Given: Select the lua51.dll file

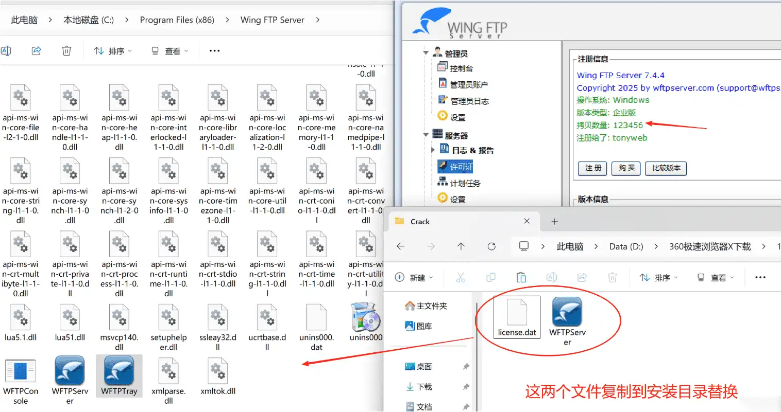Looking at the screenshot, I should 70,323.
